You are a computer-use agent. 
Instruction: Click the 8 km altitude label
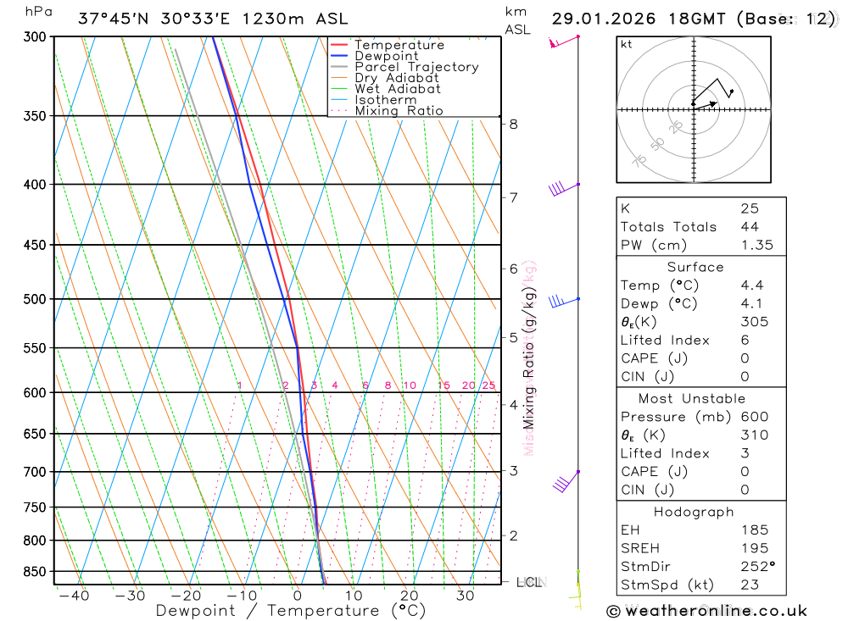tap(513, 125)
